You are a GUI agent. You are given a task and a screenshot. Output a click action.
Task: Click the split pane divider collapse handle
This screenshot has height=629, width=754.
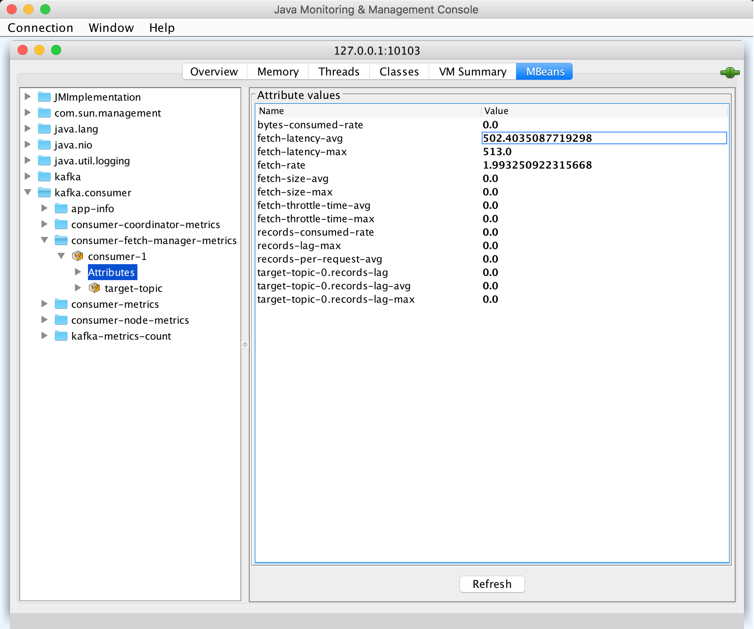(245, 345)
